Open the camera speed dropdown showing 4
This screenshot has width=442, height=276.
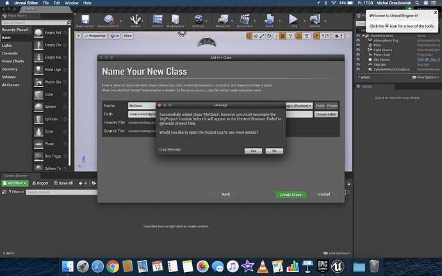(x=339, y=36)
